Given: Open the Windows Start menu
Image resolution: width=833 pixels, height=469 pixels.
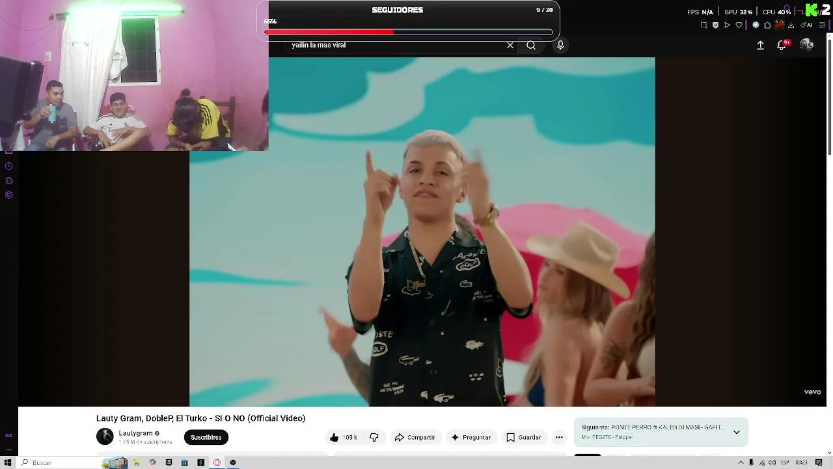Looking at the screenshot, I should [x=8, y=462].
